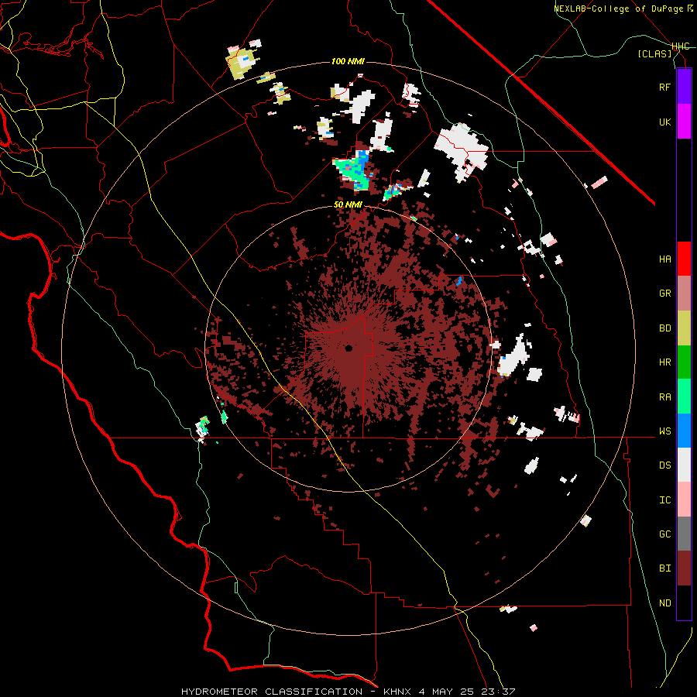Click the NEXLAB-College of DuPage credit text

click(619, 9)
